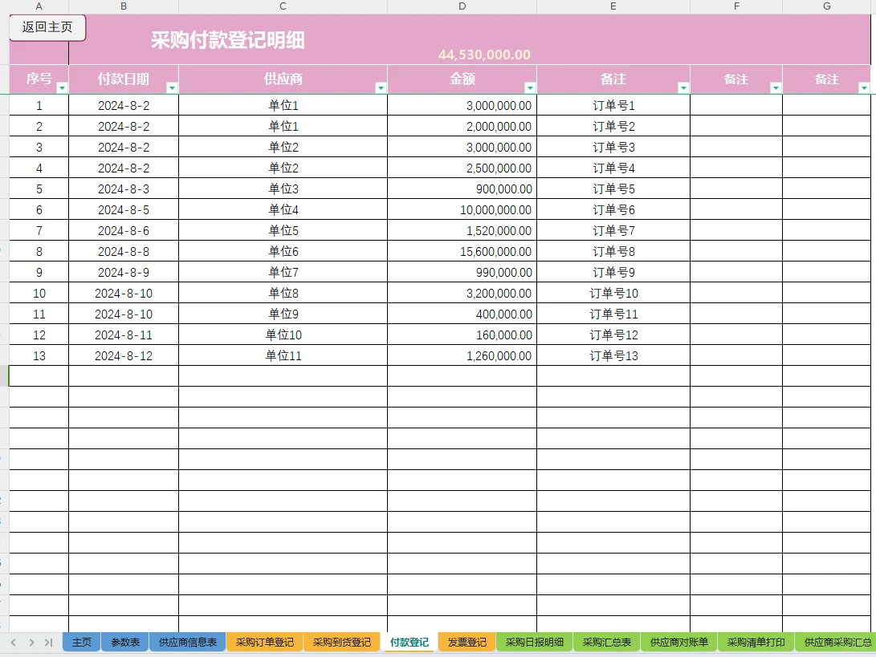This screenshot has height=657, width=876.
Task: Select the cell containing 单位3
Action: pos(283,189)
